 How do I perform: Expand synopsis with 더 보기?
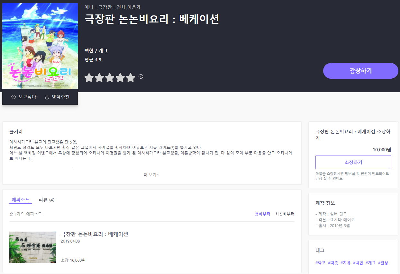(x=151, y=175)
